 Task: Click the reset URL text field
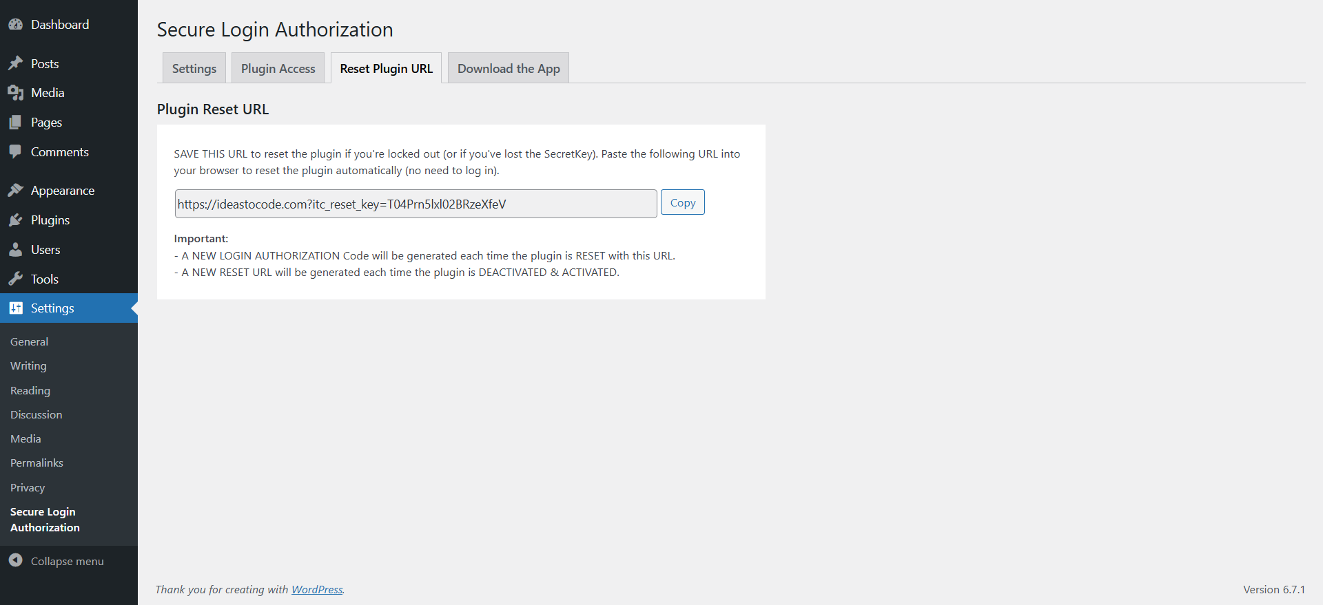pos(416,204)
